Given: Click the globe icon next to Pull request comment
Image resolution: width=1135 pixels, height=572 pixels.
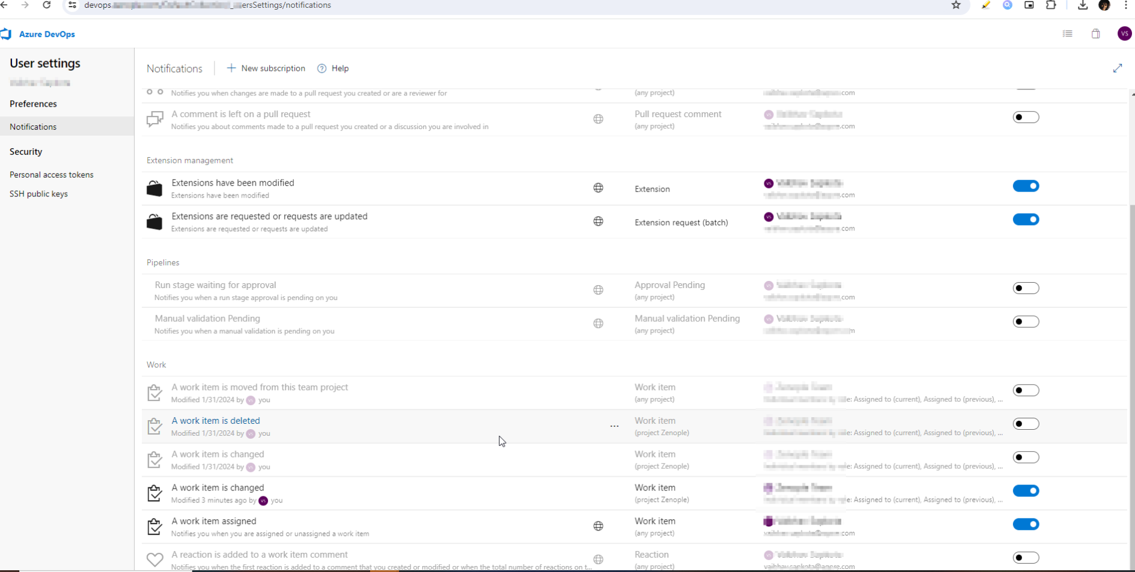Looking at the screenshot, I should (598, 119).
